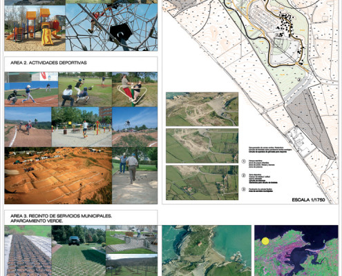
Task: Select the aerial BMX dirt track photo
Action: [x=58, y=175]
